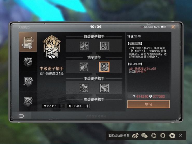The width and height of the screenshot is (192, 144).
Task: Open the plant gathering shield tab
Action: (x=28, y=62)
